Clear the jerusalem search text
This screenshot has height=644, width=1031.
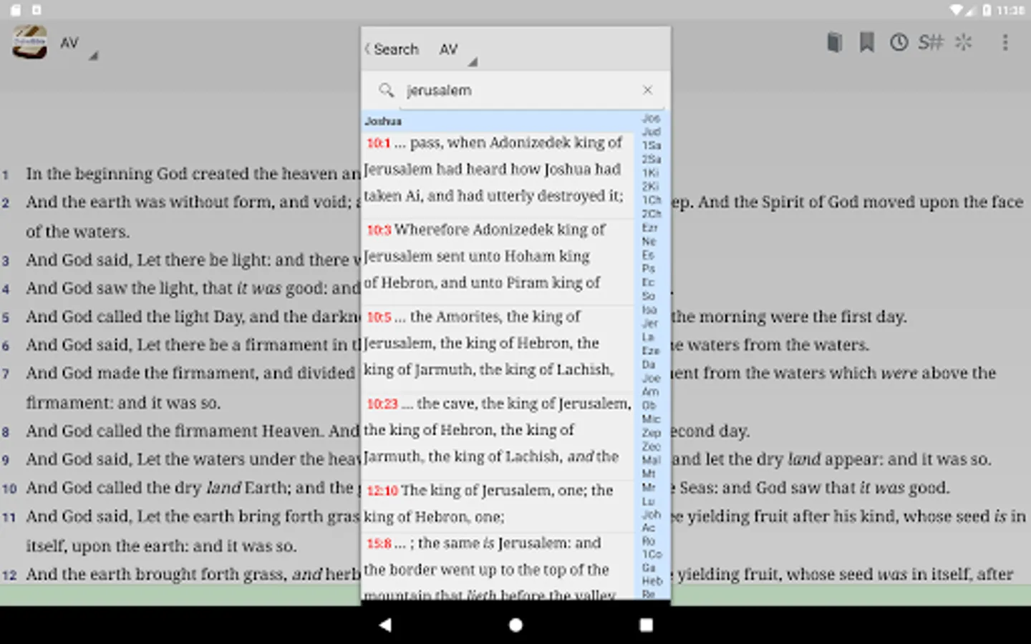[647, 90]
